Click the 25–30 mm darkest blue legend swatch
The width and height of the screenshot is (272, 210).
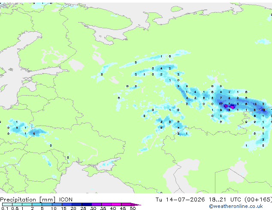click(87, 204)
